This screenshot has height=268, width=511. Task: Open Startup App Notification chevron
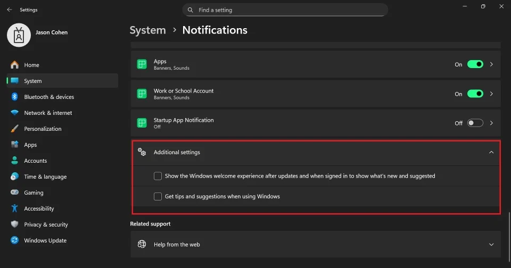491,123
